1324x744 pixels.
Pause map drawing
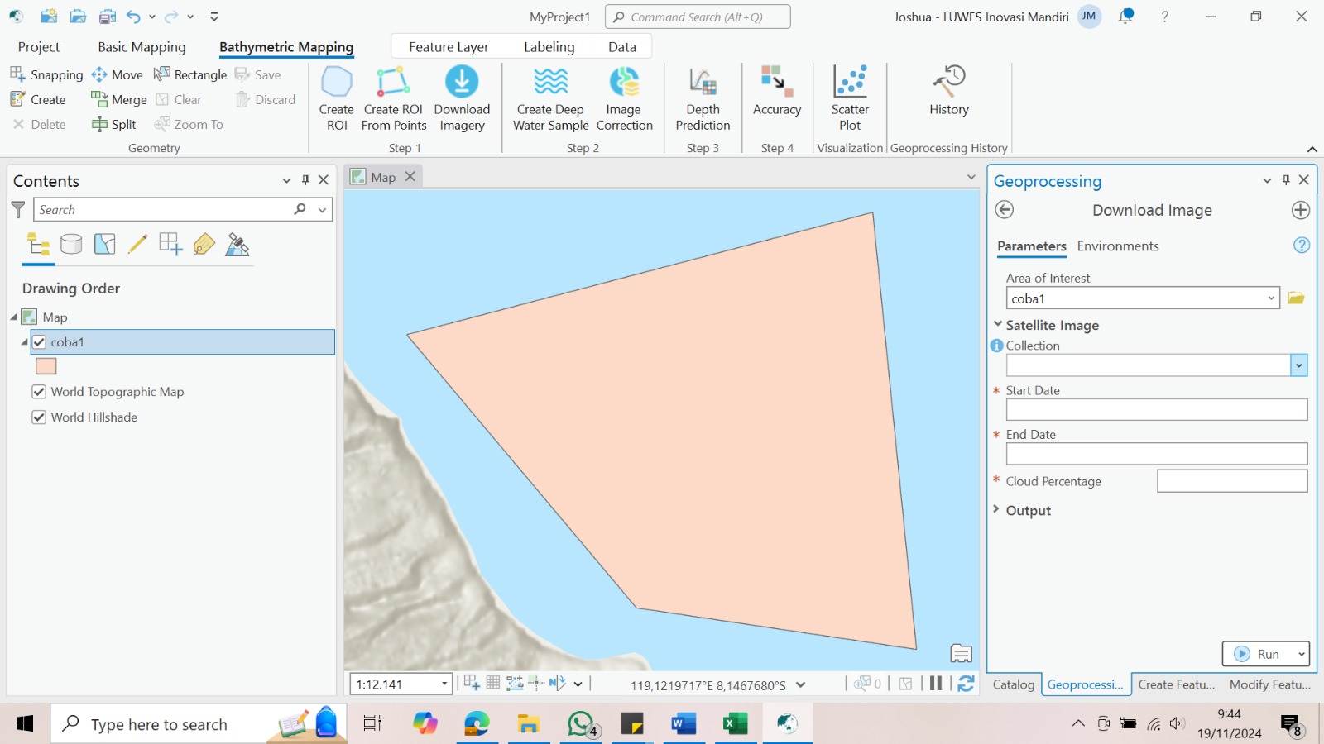[936, 684]
